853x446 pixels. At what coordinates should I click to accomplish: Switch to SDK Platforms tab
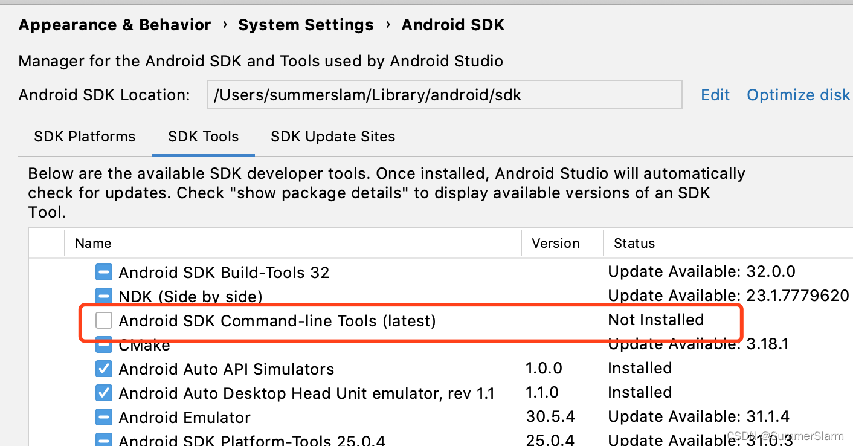[85, 137]
